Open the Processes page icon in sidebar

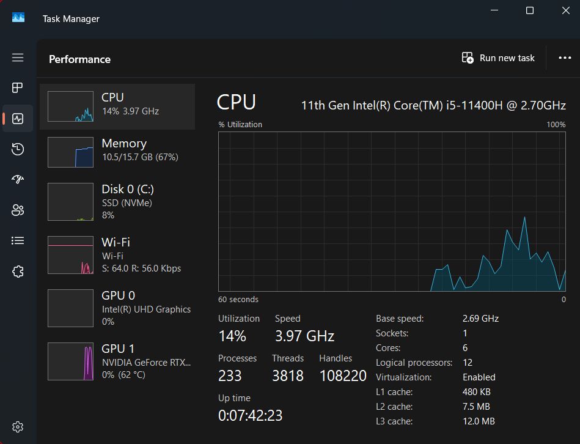[18, 87]
